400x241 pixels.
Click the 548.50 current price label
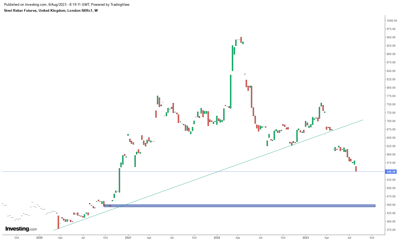(x=391, y=172)
